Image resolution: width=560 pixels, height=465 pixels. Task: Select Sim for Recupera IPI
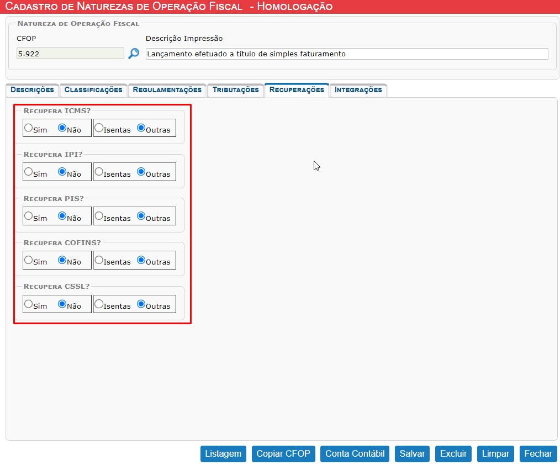point(29,172)
